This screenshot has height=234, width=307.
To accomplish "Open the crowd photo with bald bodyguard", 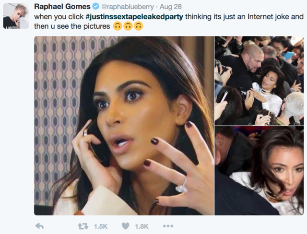I will click(x=259, y=81).
